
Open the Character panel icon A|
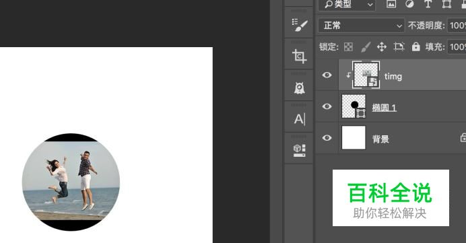(x=300, y=119)
